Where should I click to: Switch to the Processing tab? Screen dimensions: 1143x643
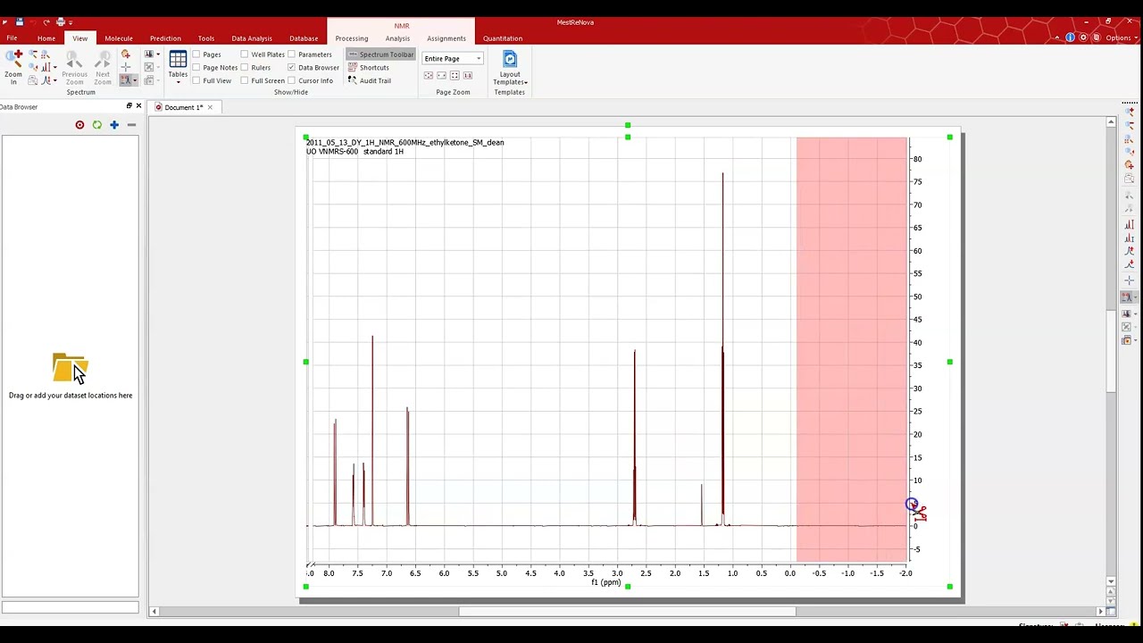pos(352,38)
